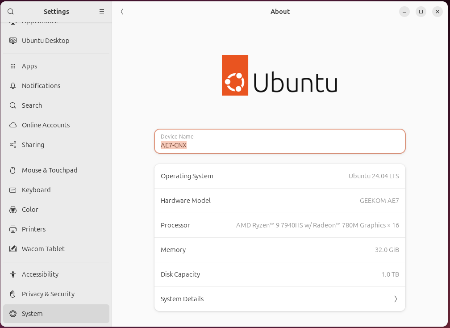
Task: Open the Sharing settings
Action: click(56, 145)
